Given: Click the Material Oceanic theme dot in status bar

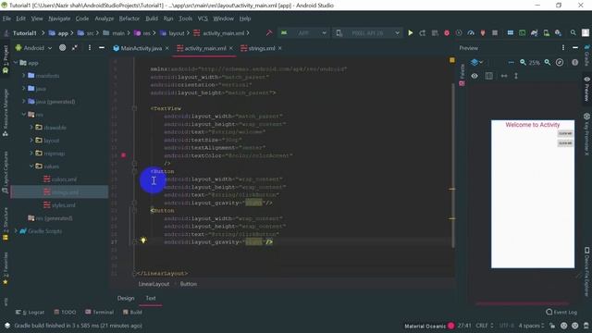Looking at the screenshot, I should [450, 326].
